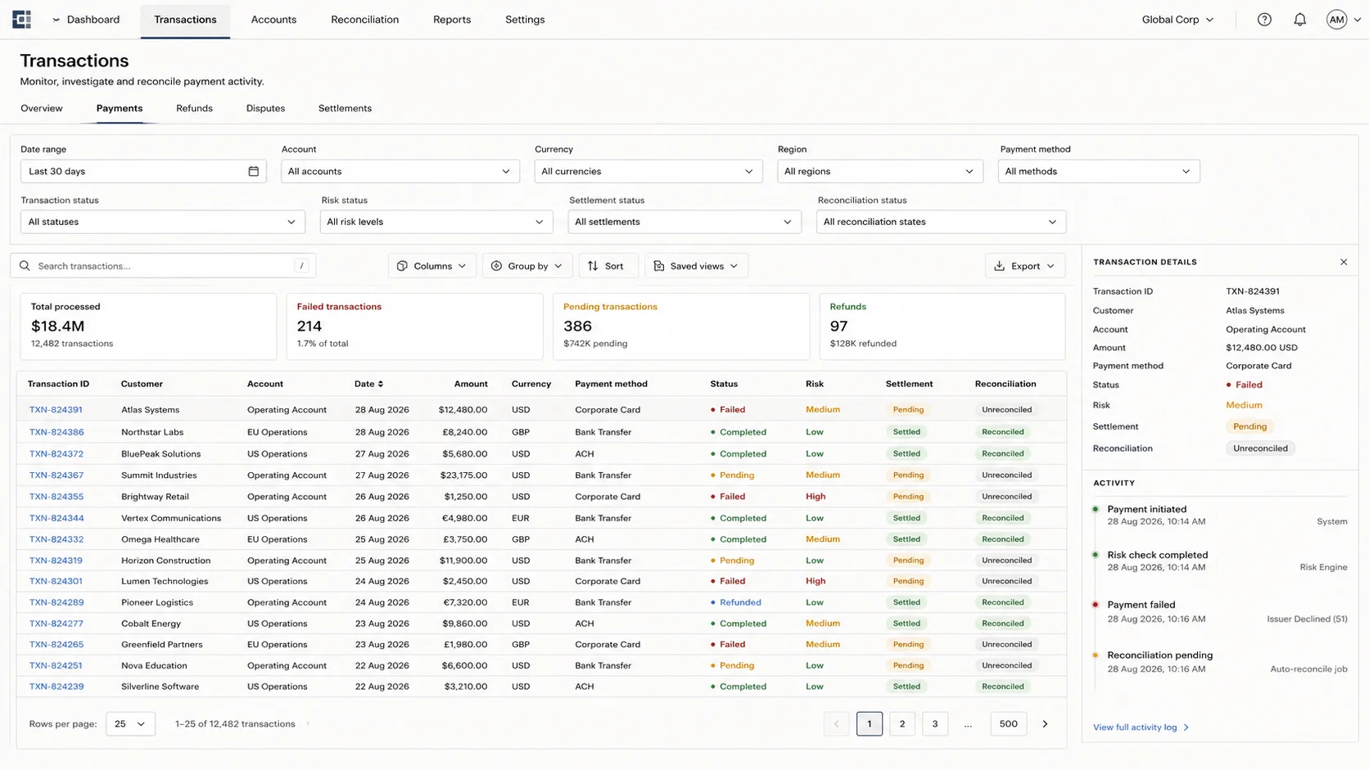1369x770 pixels.
Task: Switch to the Settlements tab
Action: click(345, 108)
